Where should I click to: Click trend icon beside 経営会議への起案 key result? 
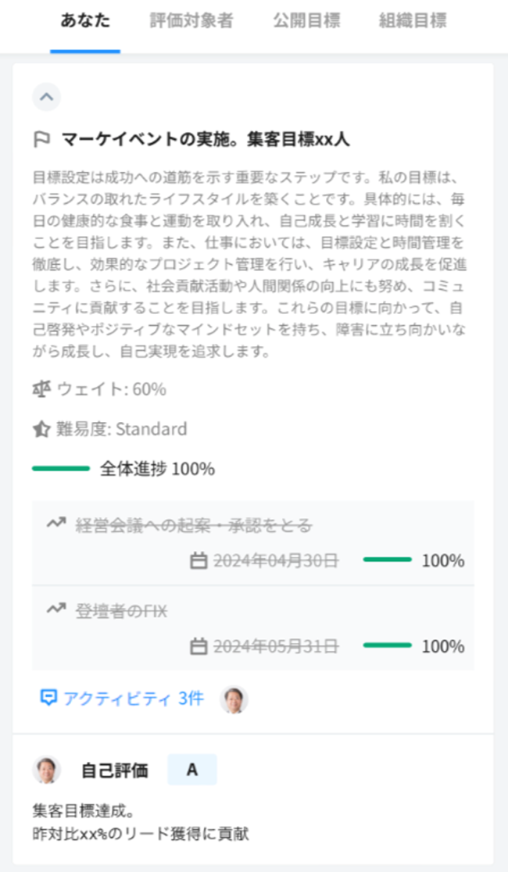tap(55, 524)
